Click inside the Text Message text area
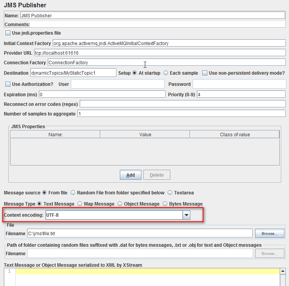This screenshot has height=286, width=289. click(146, 277)
